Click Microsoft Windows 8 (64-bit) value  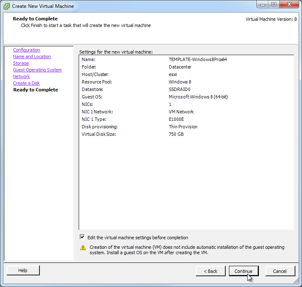tap(198, 97)
